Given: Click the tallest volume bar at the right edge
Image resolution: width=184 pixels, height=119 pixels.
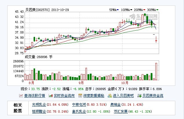Looking at the screenshot, I should tap(156, 72).
